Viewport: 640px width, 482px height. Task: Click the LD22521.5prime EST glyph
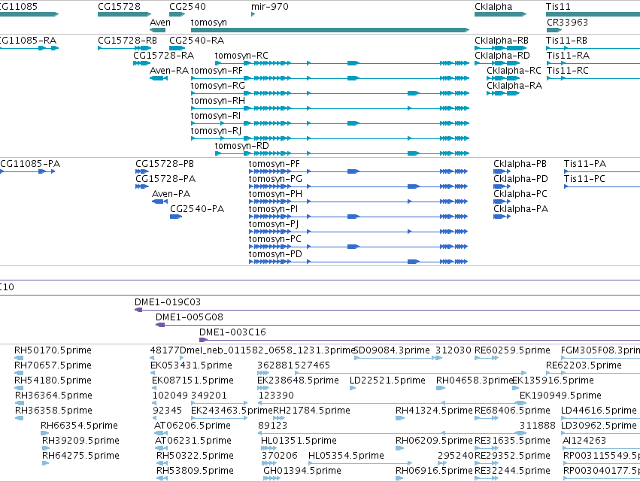[x=353, y=388]
